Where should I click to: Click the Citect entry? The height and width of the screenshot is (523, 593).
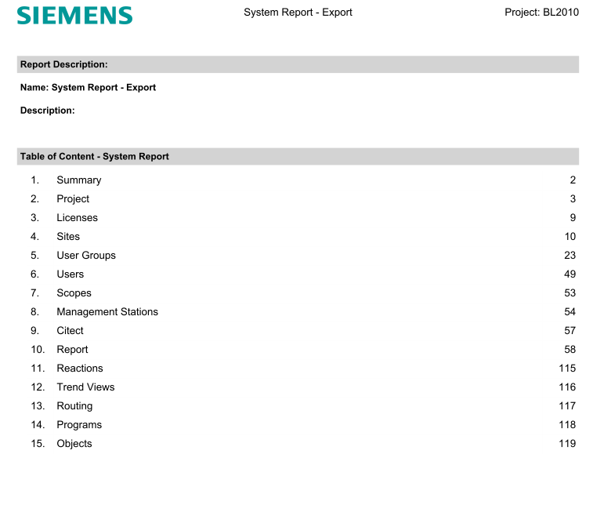(x=70, y=331)
